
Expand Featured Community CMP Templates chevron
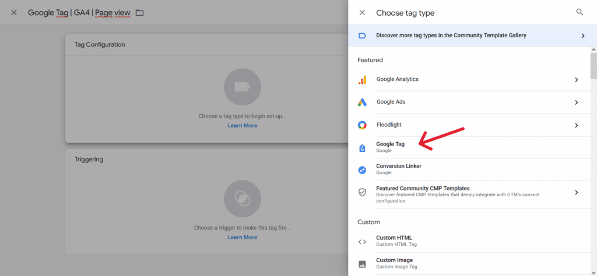pyautogui.click(x=577, y=192)
